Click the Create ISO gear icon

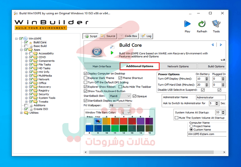pyautogui.click(x=31, y=109)
